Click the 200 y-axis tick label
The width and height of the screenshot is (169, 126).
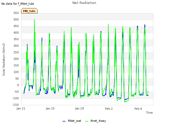pyautogui.click(x=16, y=59)
